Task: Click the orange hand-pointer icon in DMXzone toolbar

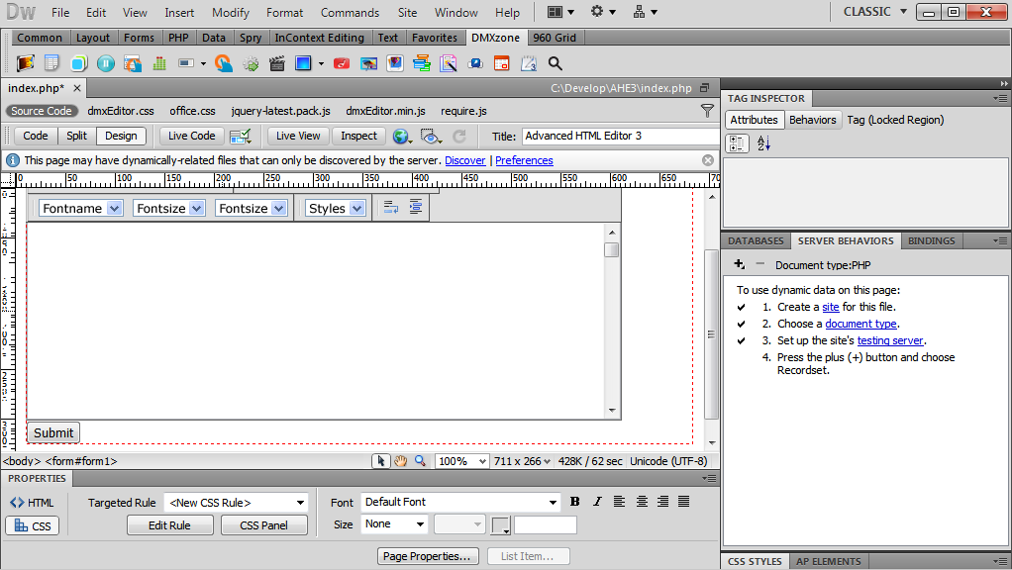Action: coord(224,63)
